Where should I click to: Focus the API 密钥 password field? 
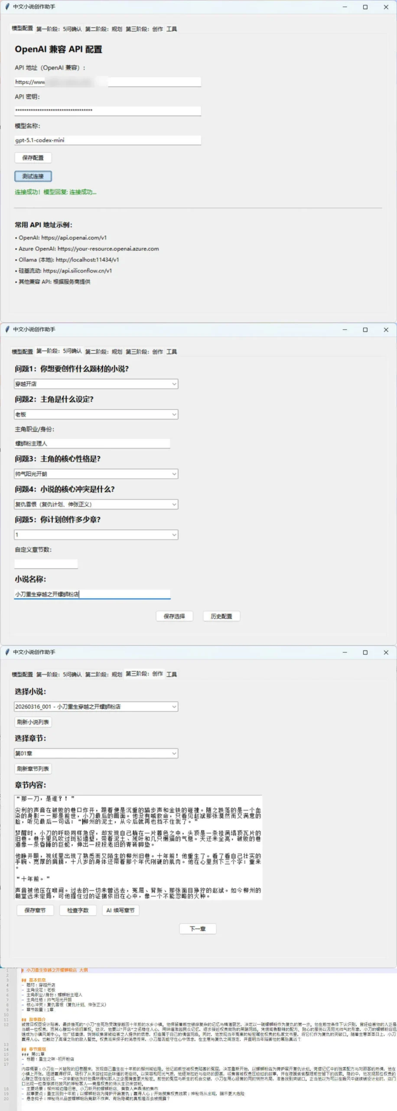click(x=107, y=111)
